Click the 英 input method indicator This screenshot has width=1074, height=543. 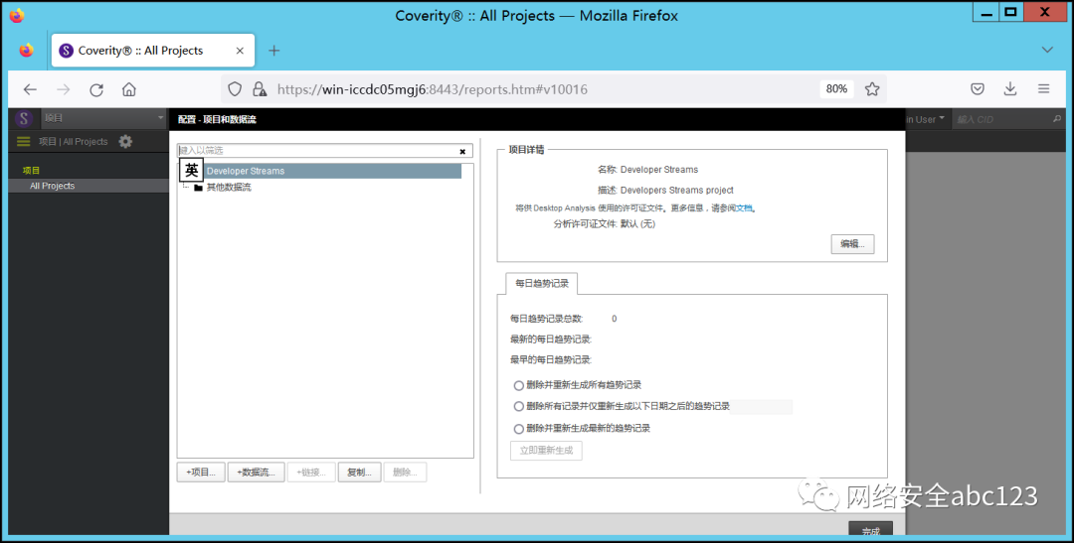click(192, 171)
